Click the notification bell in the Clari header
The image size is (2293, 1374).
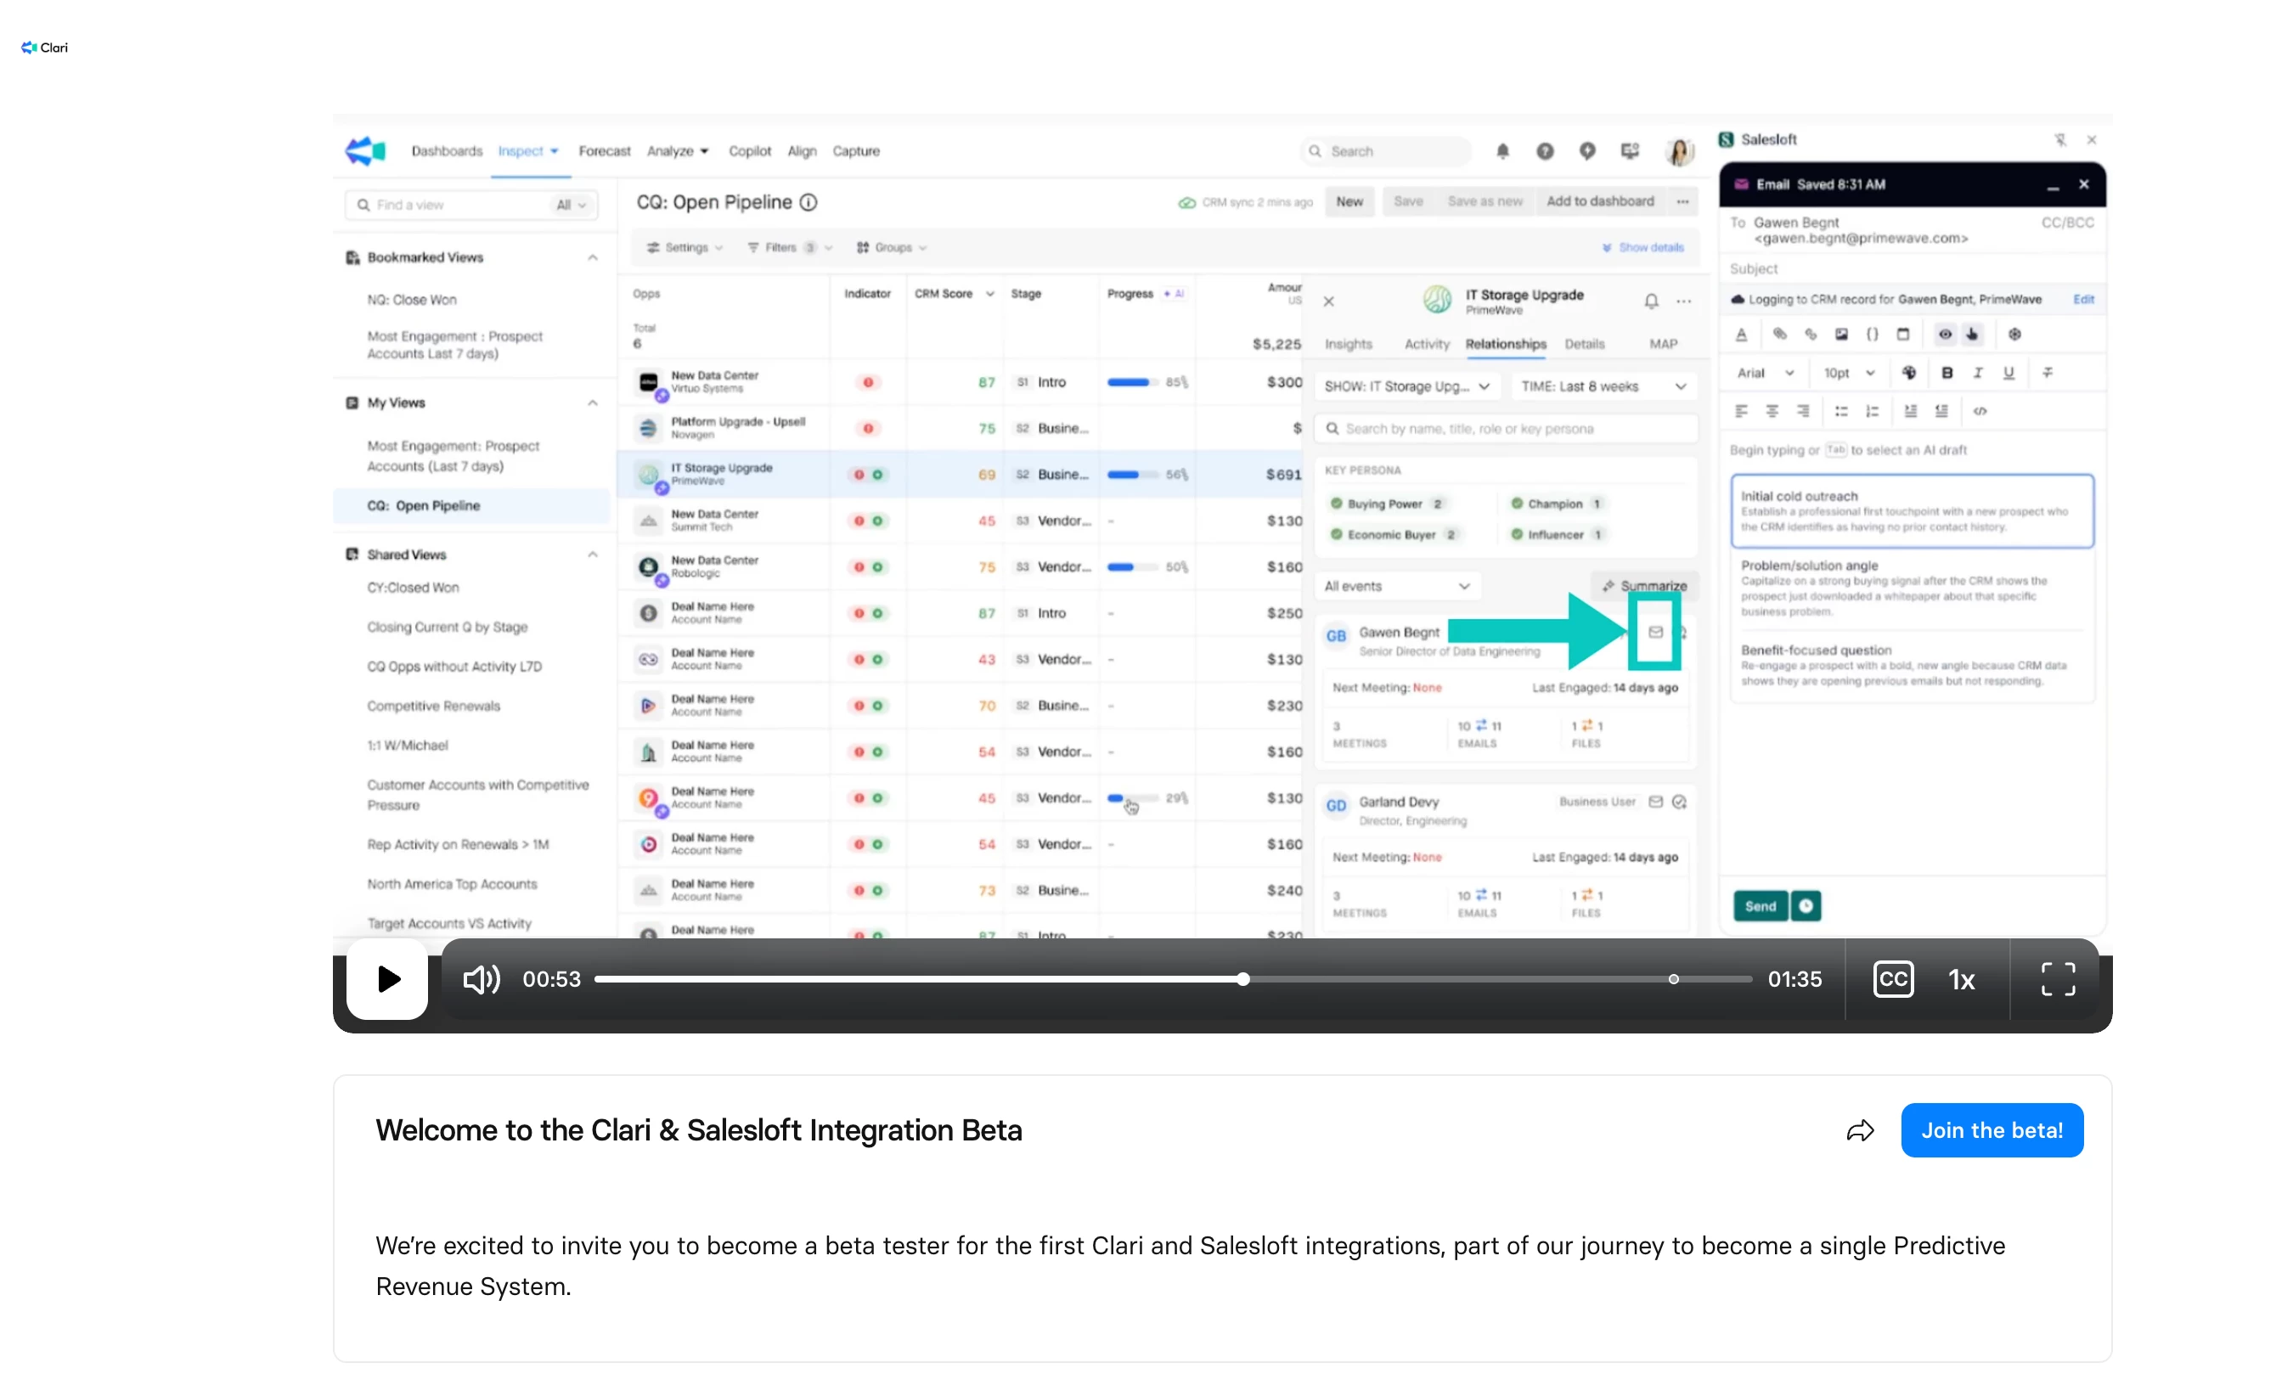[1501, 151]
